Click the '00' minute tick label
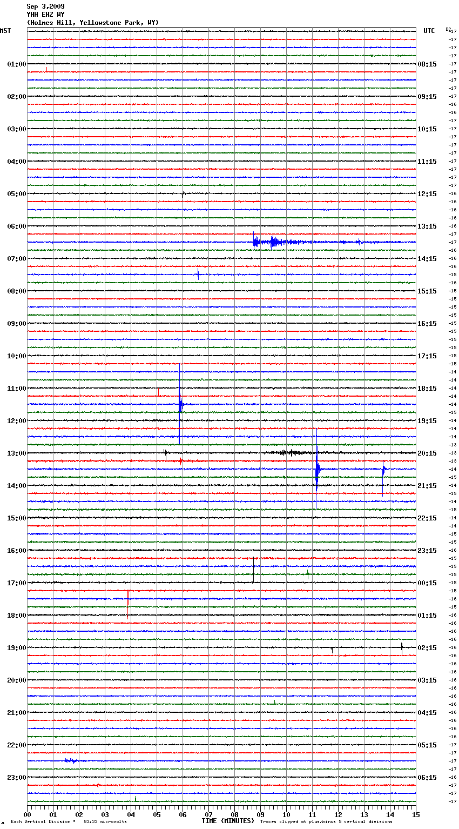This screenshot has height=829, width=459. coord(28,814)
